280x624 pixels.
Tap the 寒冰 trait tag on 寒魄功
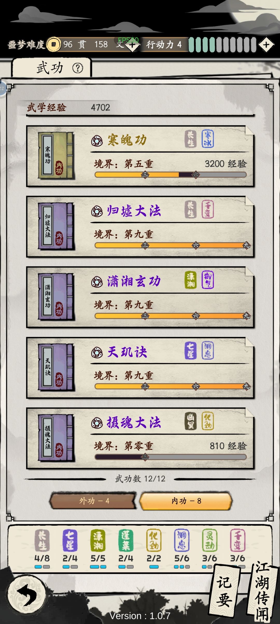(x=208, y=139)
